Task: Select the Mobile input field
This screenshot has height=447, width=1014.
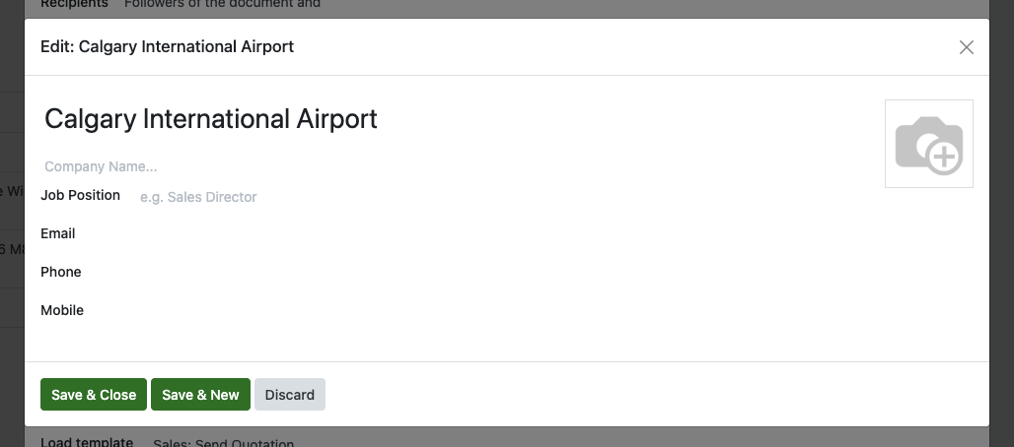Action: click(x=395, y=311)
